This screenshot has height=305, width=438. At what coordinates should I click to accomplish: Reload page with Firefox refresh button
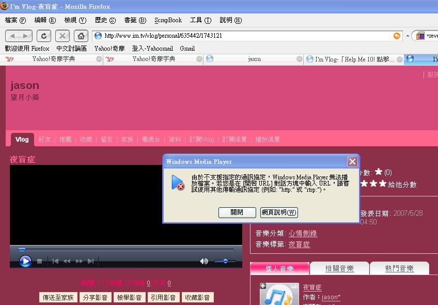pyautogui.click(x=44, y=36)
